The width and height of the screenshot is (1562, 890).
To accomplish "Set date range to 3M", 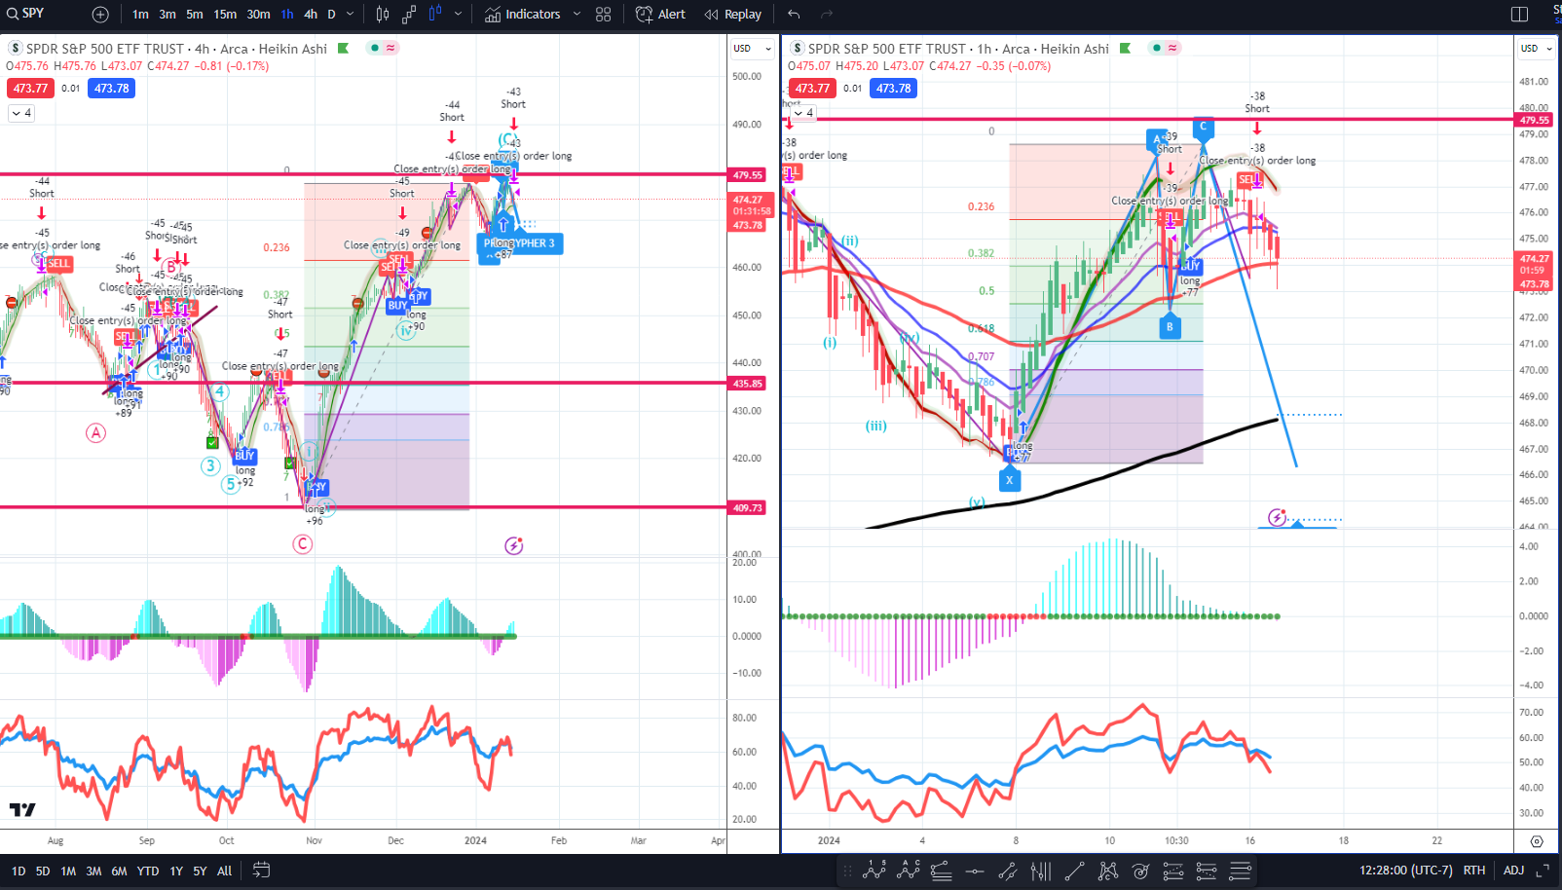I will (93, 871).
